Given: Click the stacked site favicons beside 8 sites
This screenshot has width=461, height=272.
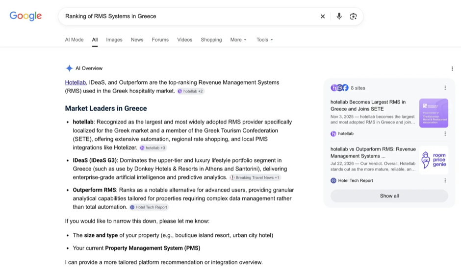Looking at the screenshot, I should (x=339, y=88).
